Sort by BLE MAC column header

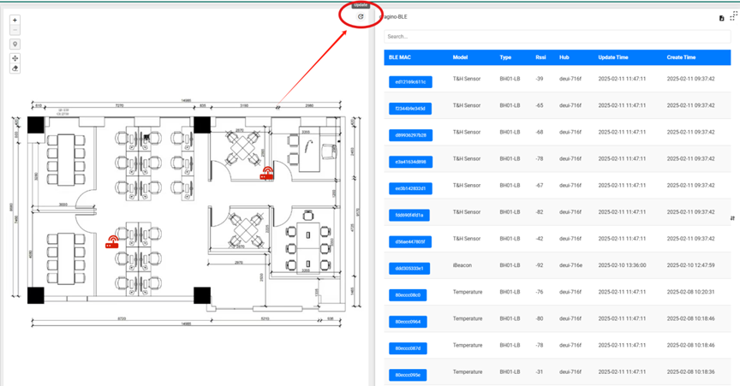click(x=400, y=57)
